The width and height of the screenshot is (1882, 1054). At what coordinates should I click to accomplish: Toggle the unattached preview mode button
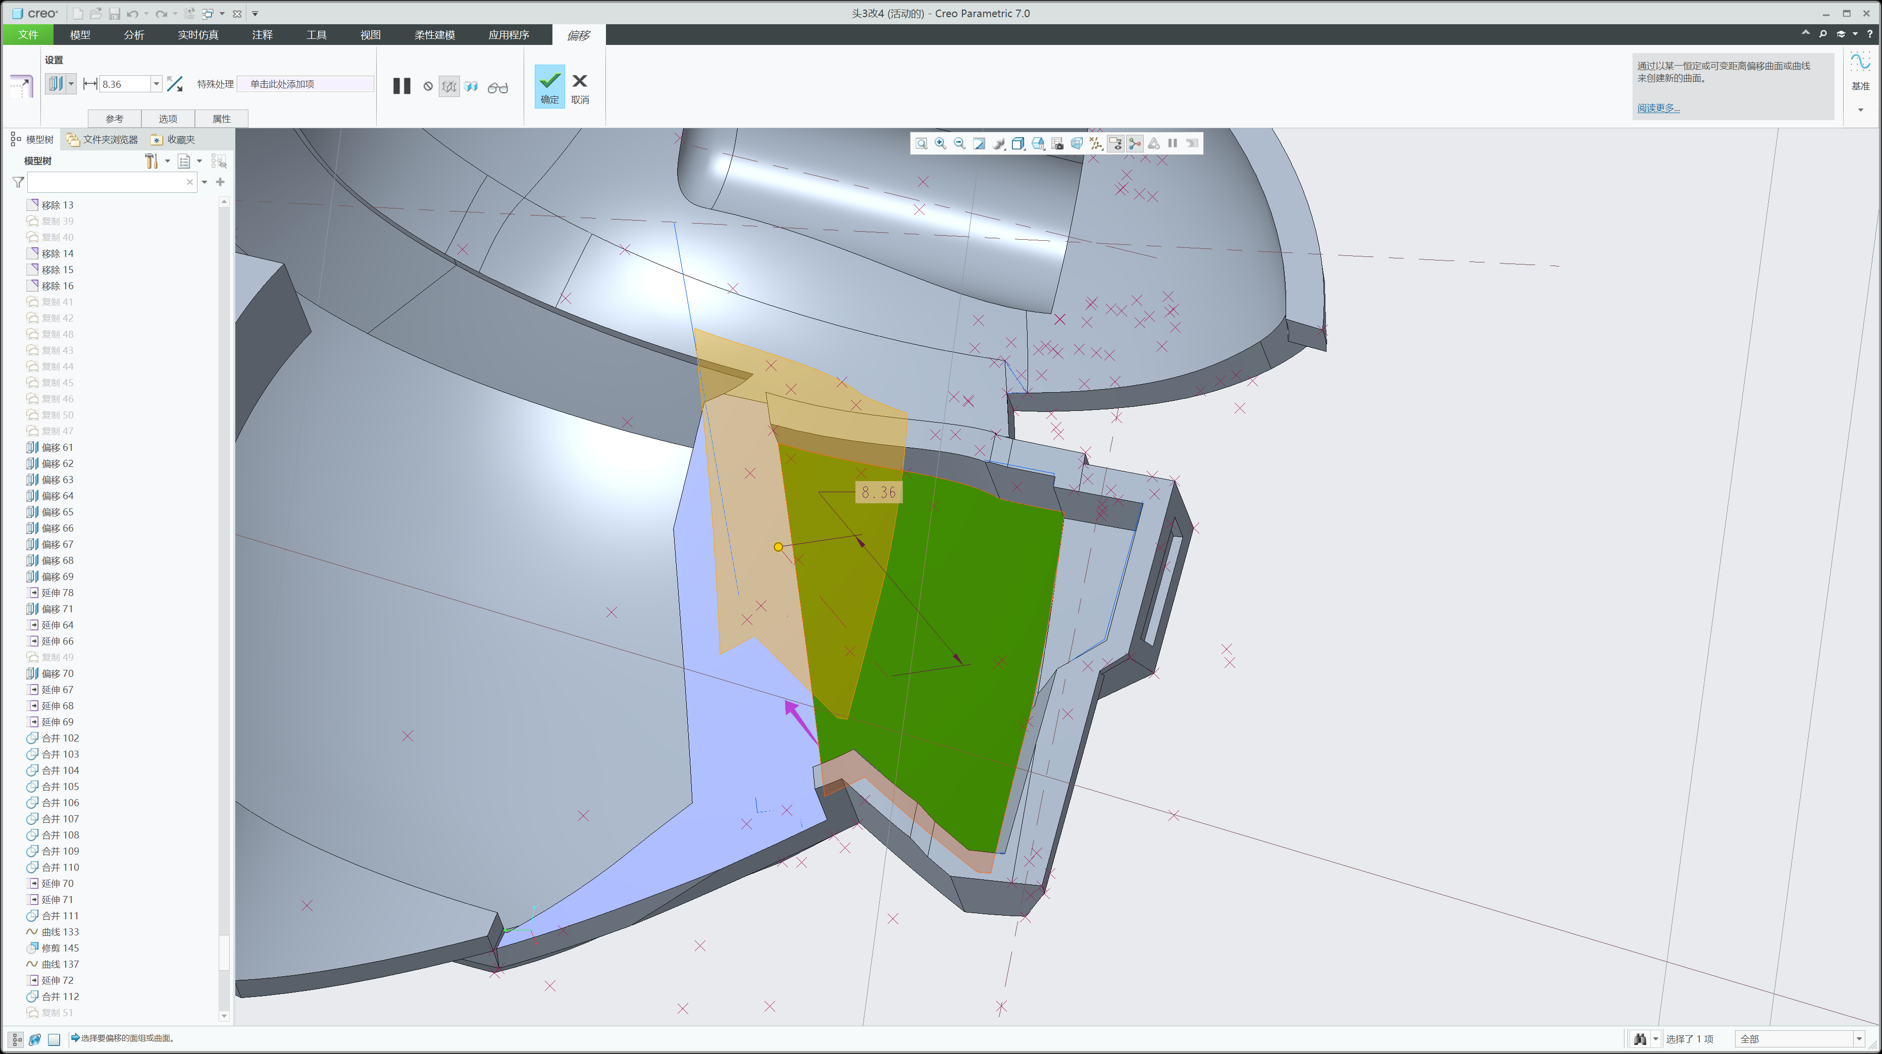[x=449, y=87]
